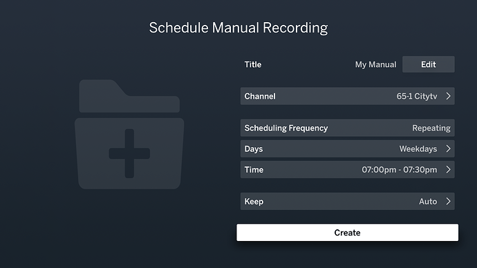
Task: Toggle the Scheduling Frequency row set to Repeating
Action: 348,128
